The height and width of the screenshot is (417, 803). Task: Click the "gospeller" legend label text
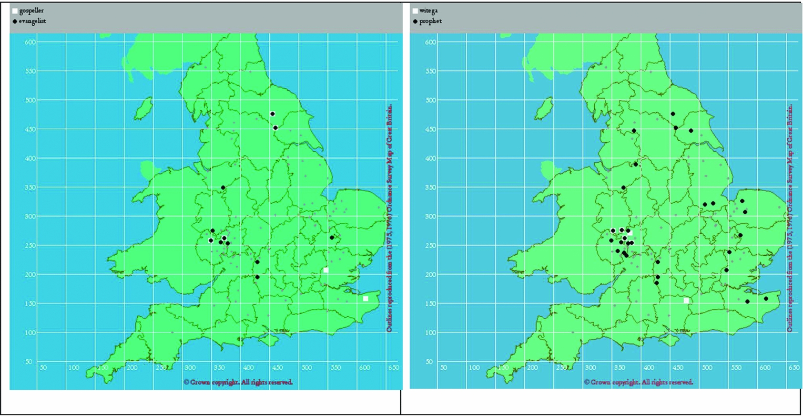[x=32, y=11]
